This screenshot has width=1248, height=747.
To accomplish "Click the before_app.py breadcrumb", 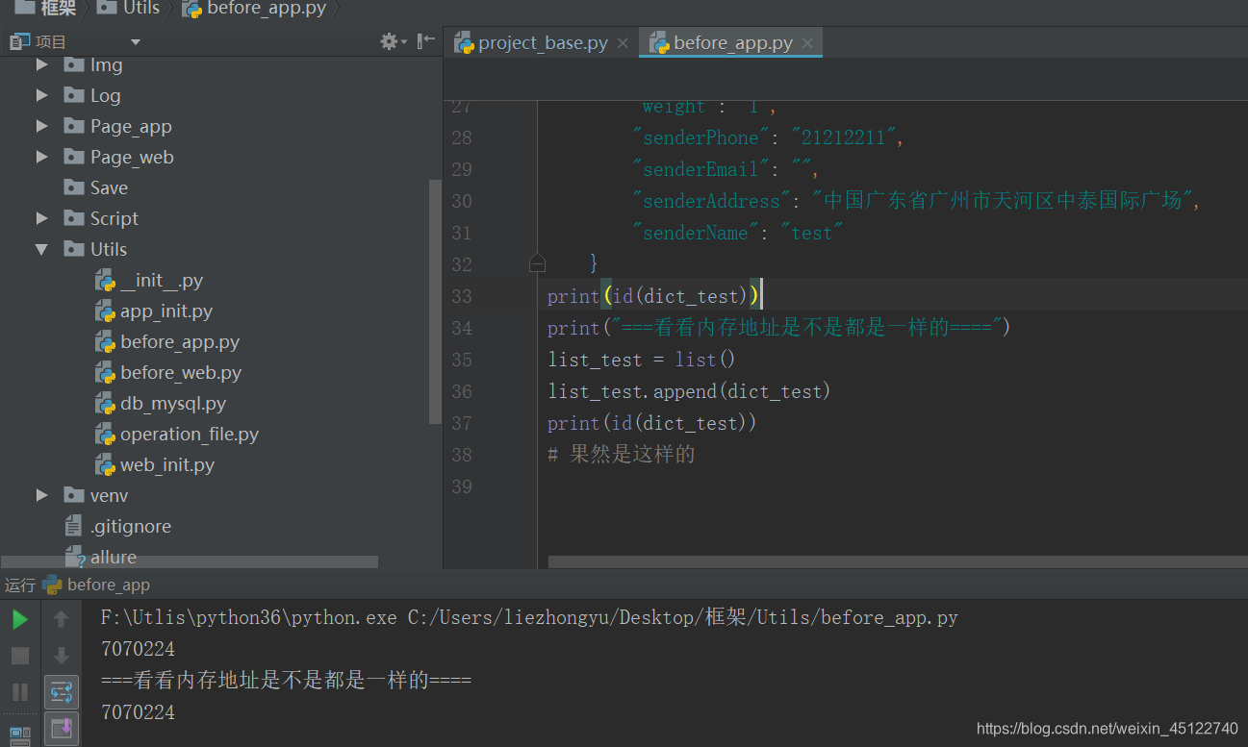I will (x=255, y=9).
